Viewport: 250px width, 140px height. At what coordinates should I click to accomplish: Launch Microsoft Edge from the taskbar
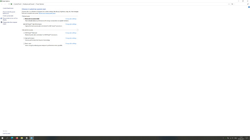[x=12, y=138]
